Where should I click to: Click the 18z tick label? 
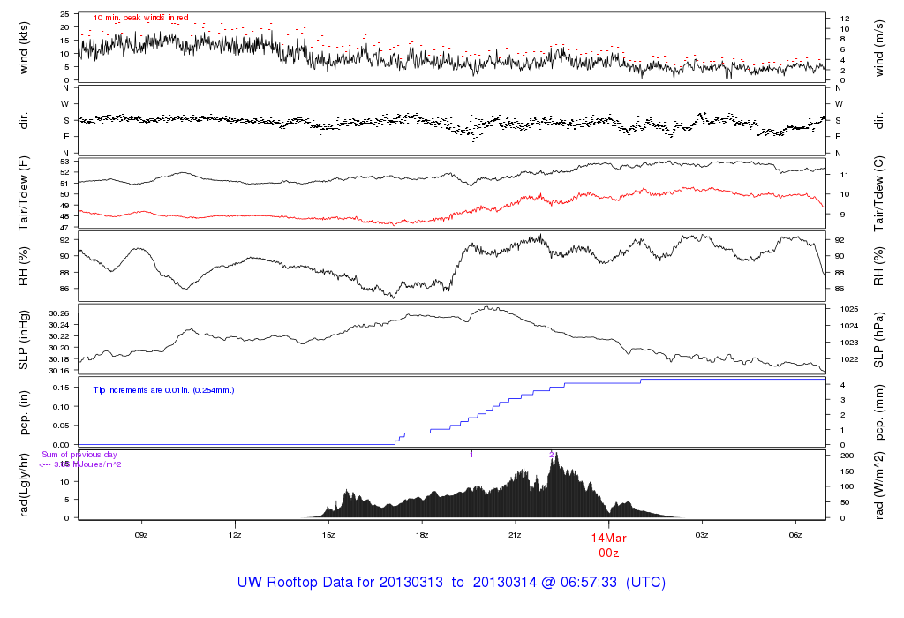(421, 535)
